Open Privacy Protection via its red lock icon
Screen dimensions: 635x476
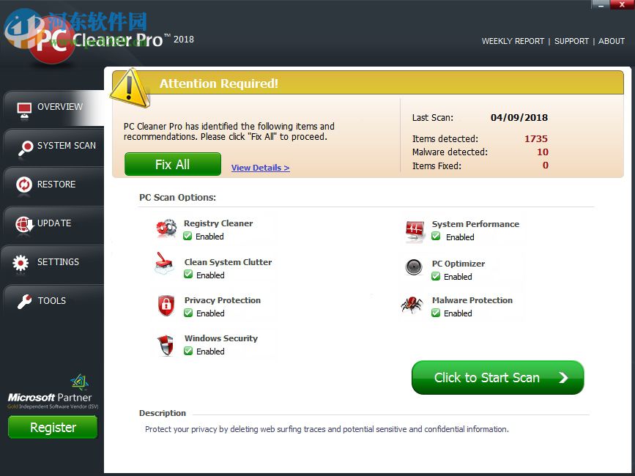point(166,305)
